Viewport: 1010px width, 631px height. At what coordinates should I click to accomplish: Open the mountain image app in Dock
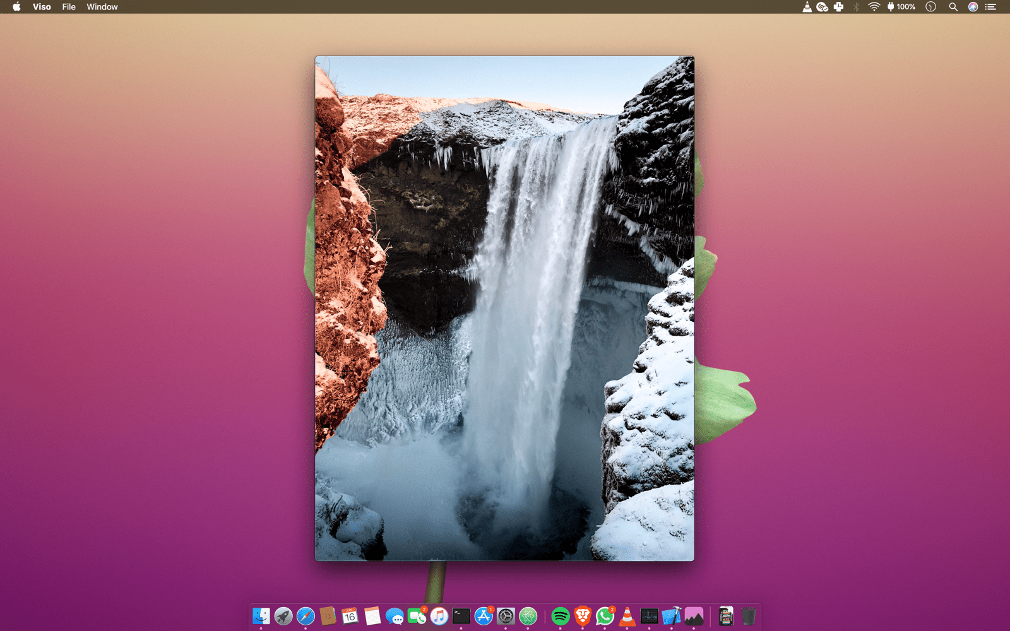(694, 616)
